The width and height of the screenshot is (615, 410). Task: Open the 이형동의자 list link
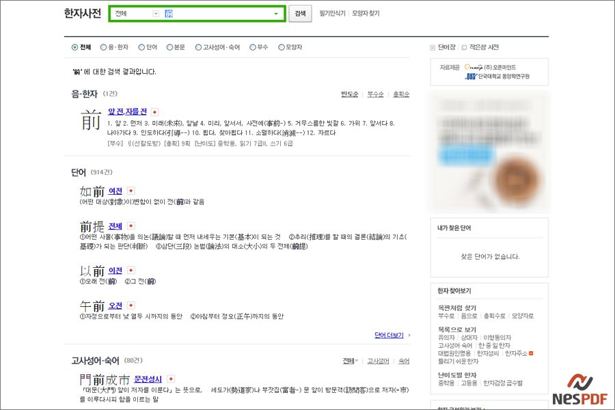point(497,338)
